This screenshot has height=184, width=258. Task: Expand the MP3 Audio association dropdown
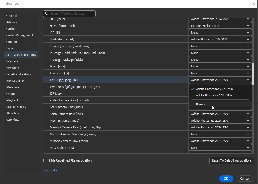[220, 148]
